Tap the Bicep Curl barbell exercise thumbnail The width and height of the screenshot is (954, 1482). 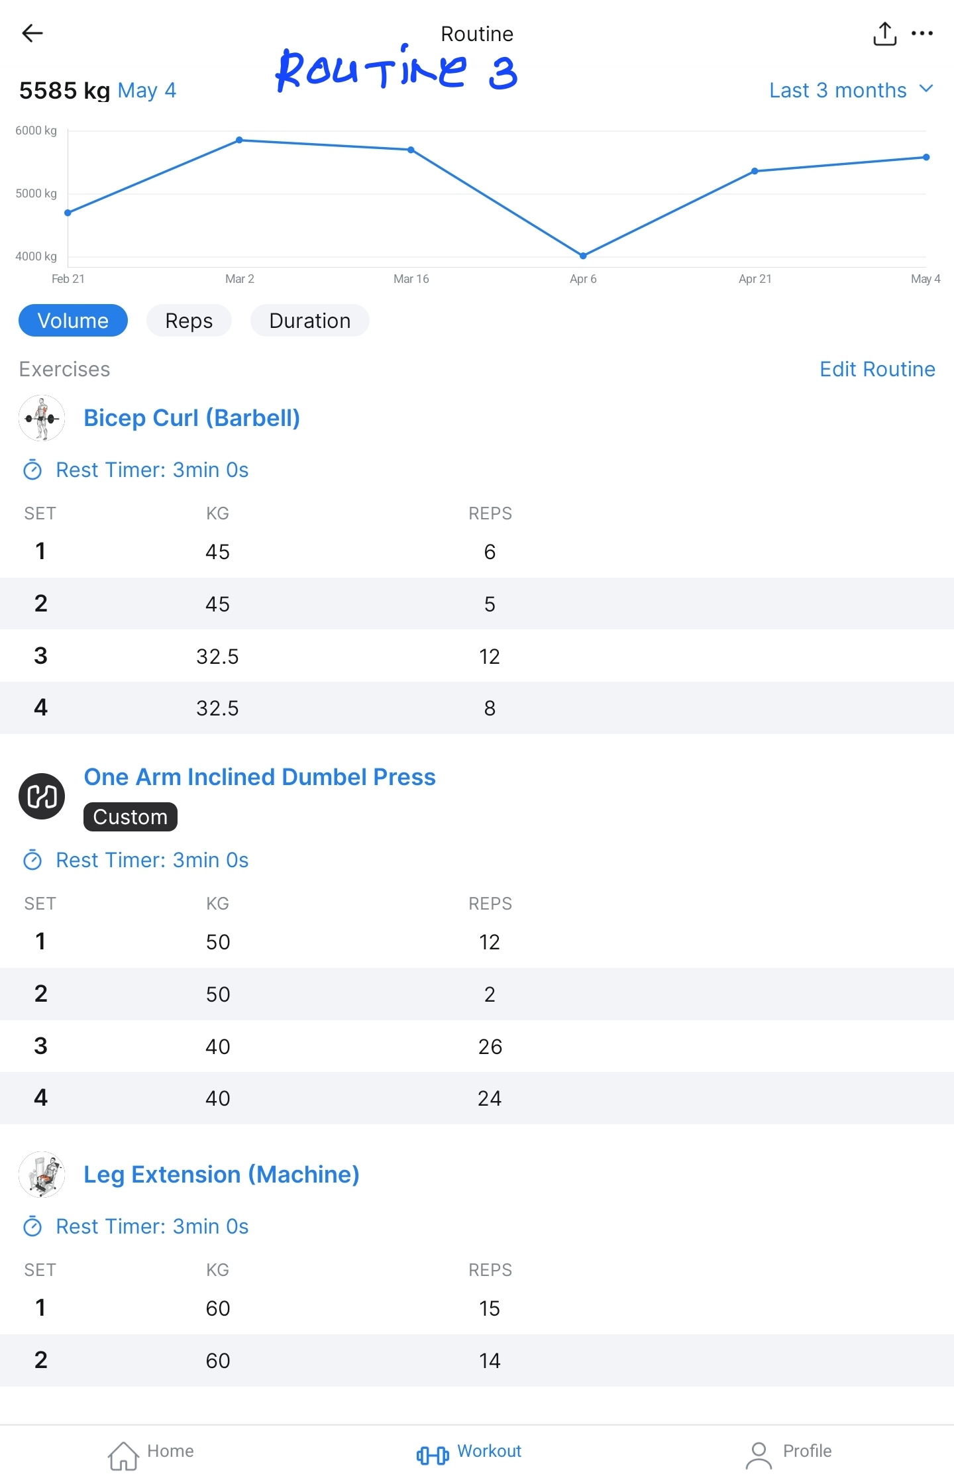coord(42,418)
